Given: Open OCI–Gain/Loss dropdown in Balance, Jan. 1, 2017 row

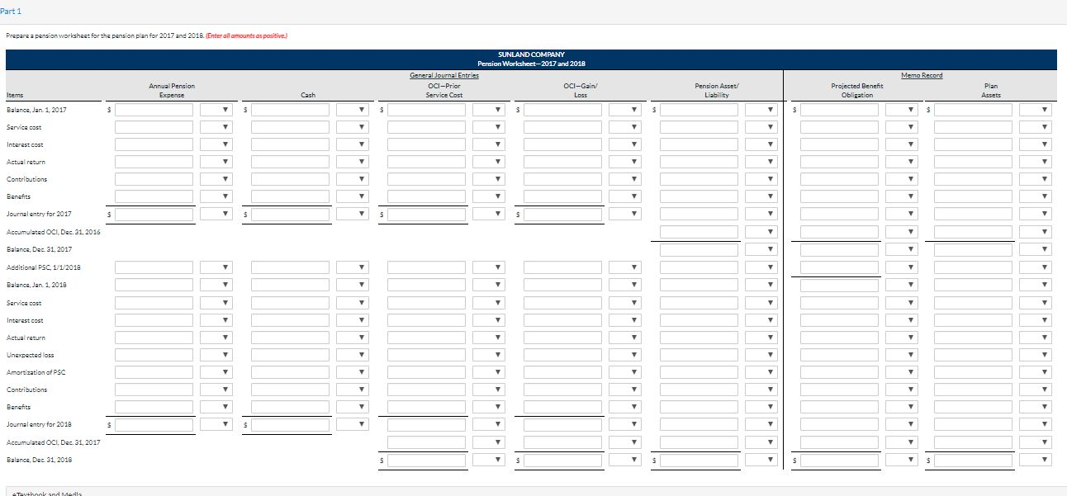Looking at the screenshot, I should pos(624,110).
